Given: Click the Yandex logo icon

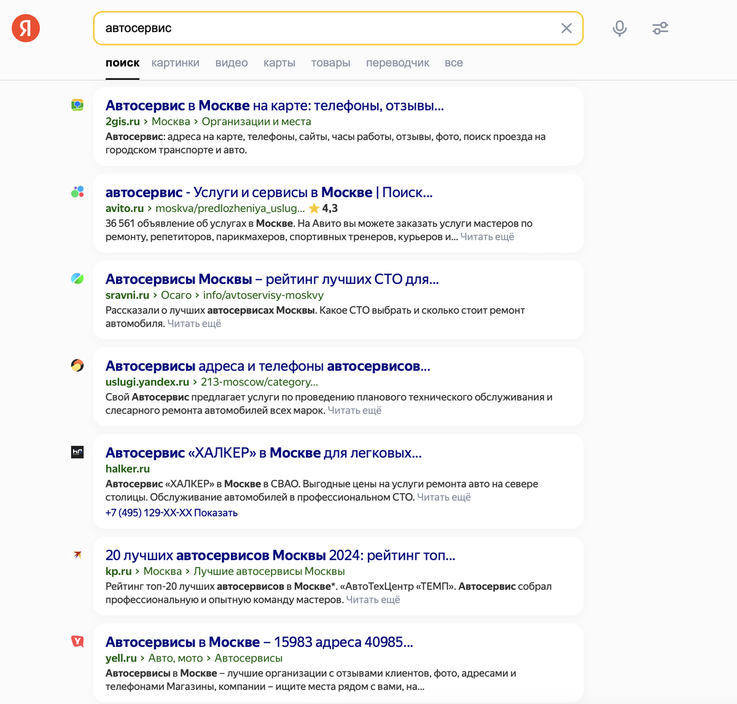Looking at the screenshot, I should point(26,28).
